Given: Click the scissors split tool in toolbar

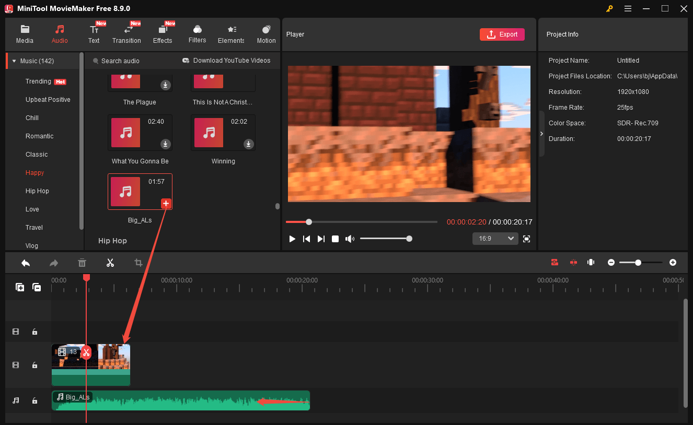Looking at the screenshot, I should pyautogui.click(x=110, y=263).
